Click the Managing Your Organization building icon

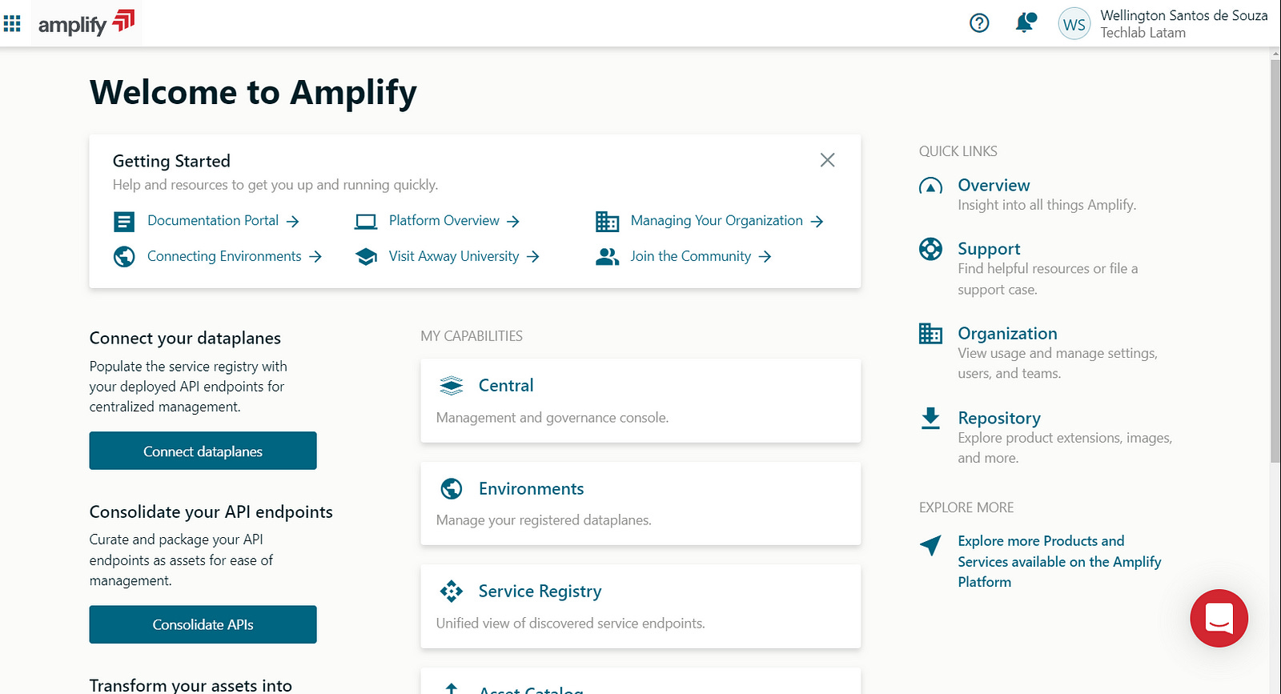coord(607,222)
